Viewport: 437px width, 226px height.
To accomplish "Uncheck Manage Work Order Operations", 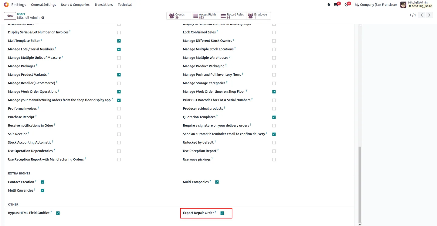I will (x=119, y=92).
